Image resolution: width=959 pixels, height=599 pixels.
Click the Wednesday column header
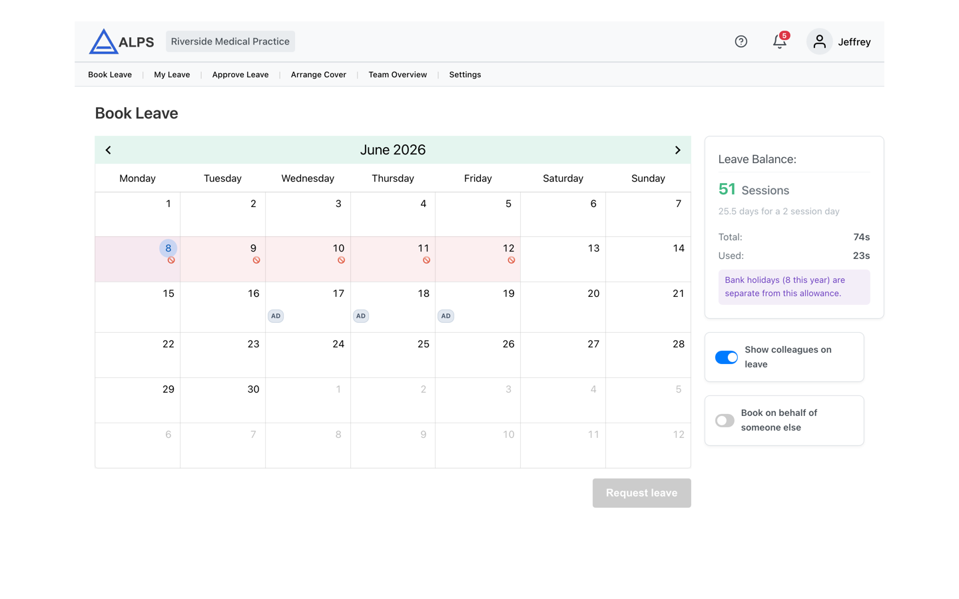pos(308,178)
